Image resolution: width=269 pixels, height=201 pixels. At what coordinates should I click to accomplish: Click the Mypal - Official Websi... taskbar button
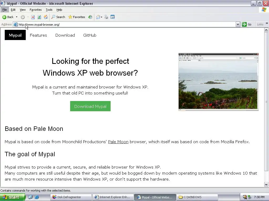(155, 197)
